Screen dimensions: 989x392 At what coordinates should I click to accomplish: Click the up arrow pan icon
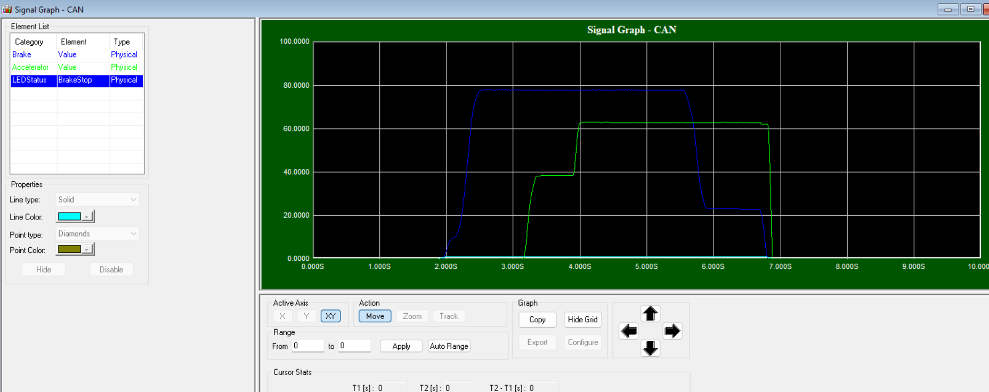(x=650, y=314)
